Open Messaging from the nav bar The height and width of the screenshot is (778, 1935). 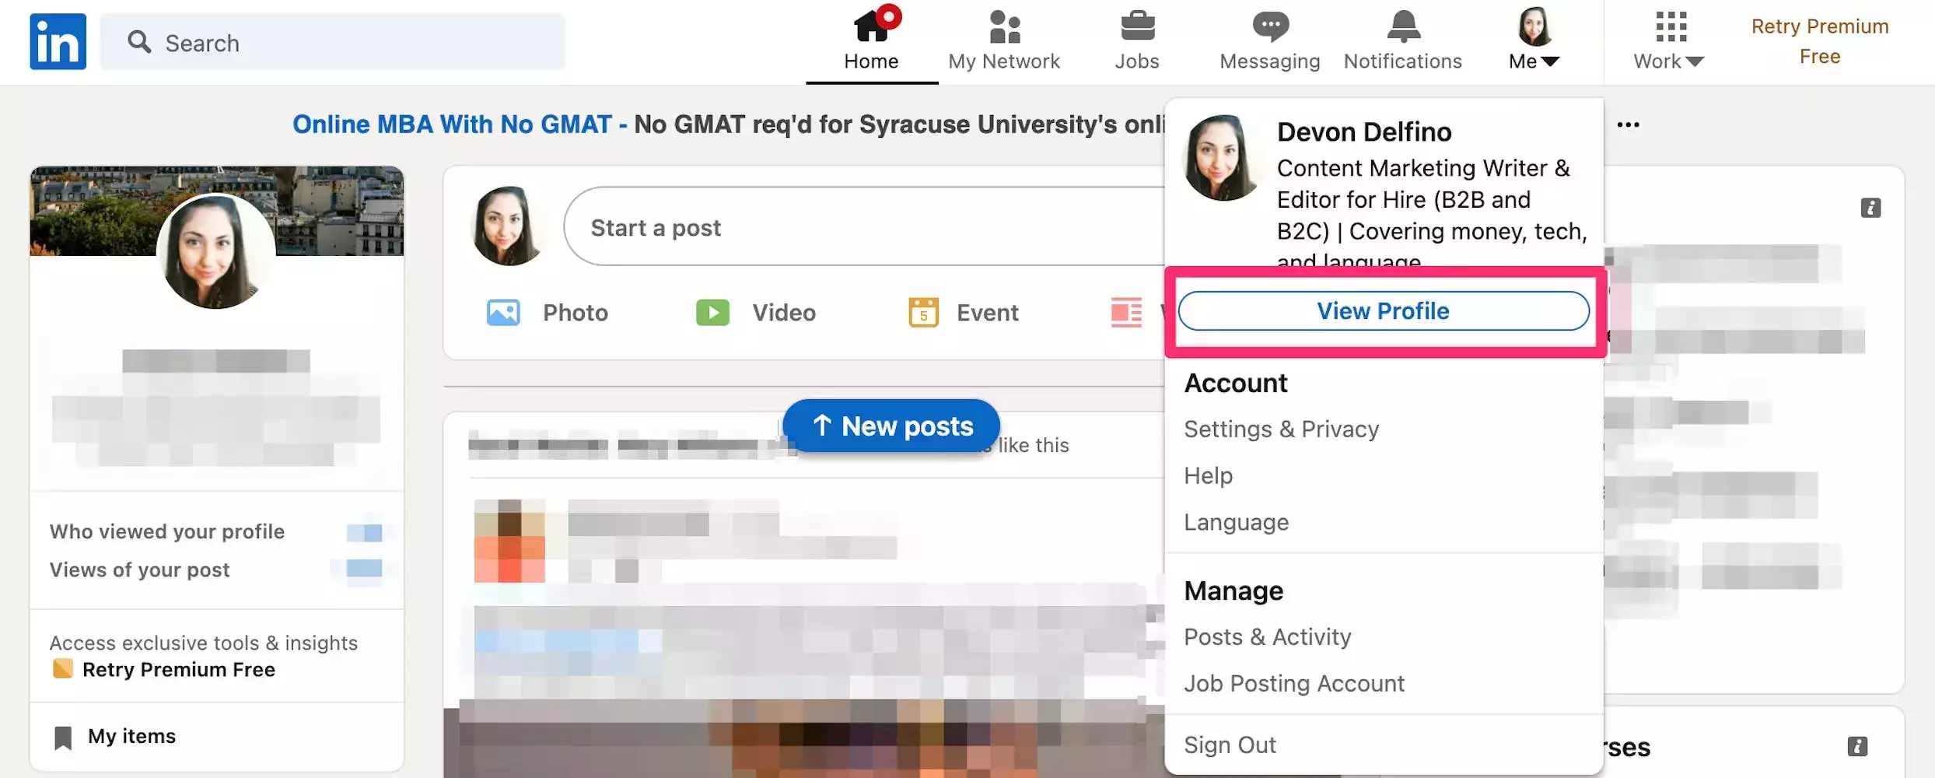pos(1270,40)
